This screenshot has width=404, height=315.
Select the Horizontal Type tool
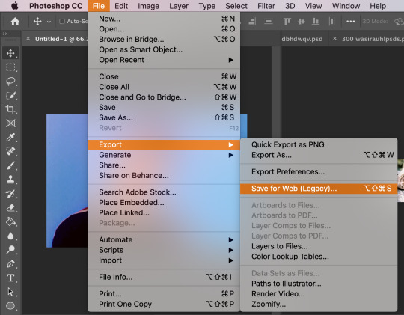click(x=10, y=278)
